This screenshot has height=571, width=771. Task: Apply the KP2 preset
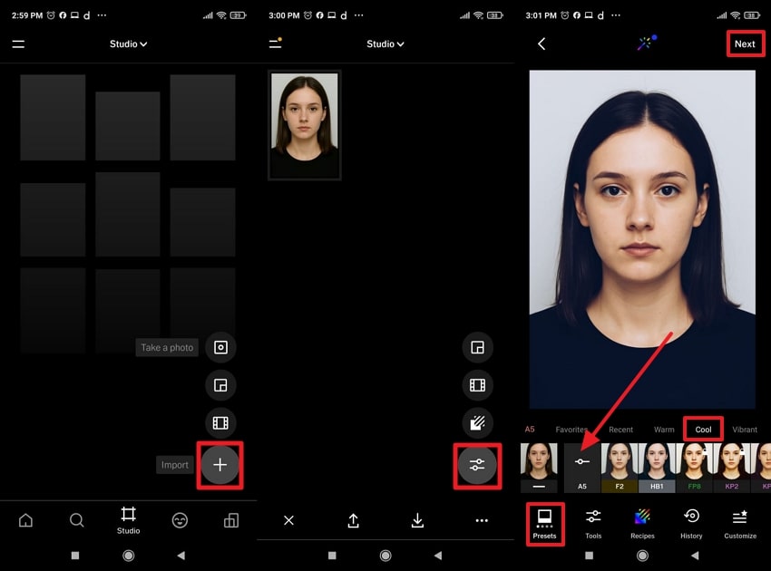point(732,467)
